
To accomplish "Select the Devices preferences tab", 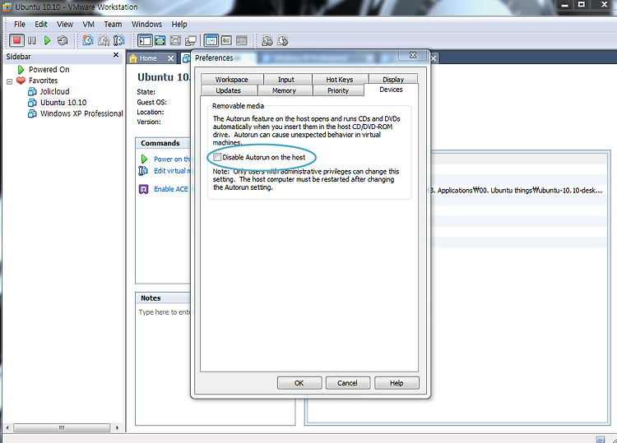I will 391,90.
